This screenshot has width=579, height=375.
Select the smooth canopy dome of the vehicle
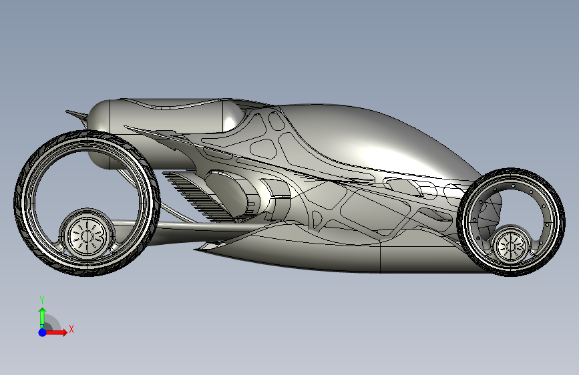(x=369, y=140)
